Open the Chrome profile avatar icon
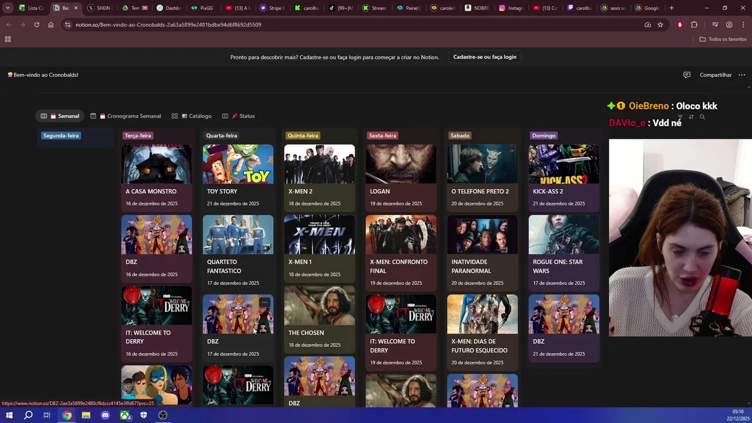Image resolution: width=752 pixels, height=423 pixels. click(729, 25)
